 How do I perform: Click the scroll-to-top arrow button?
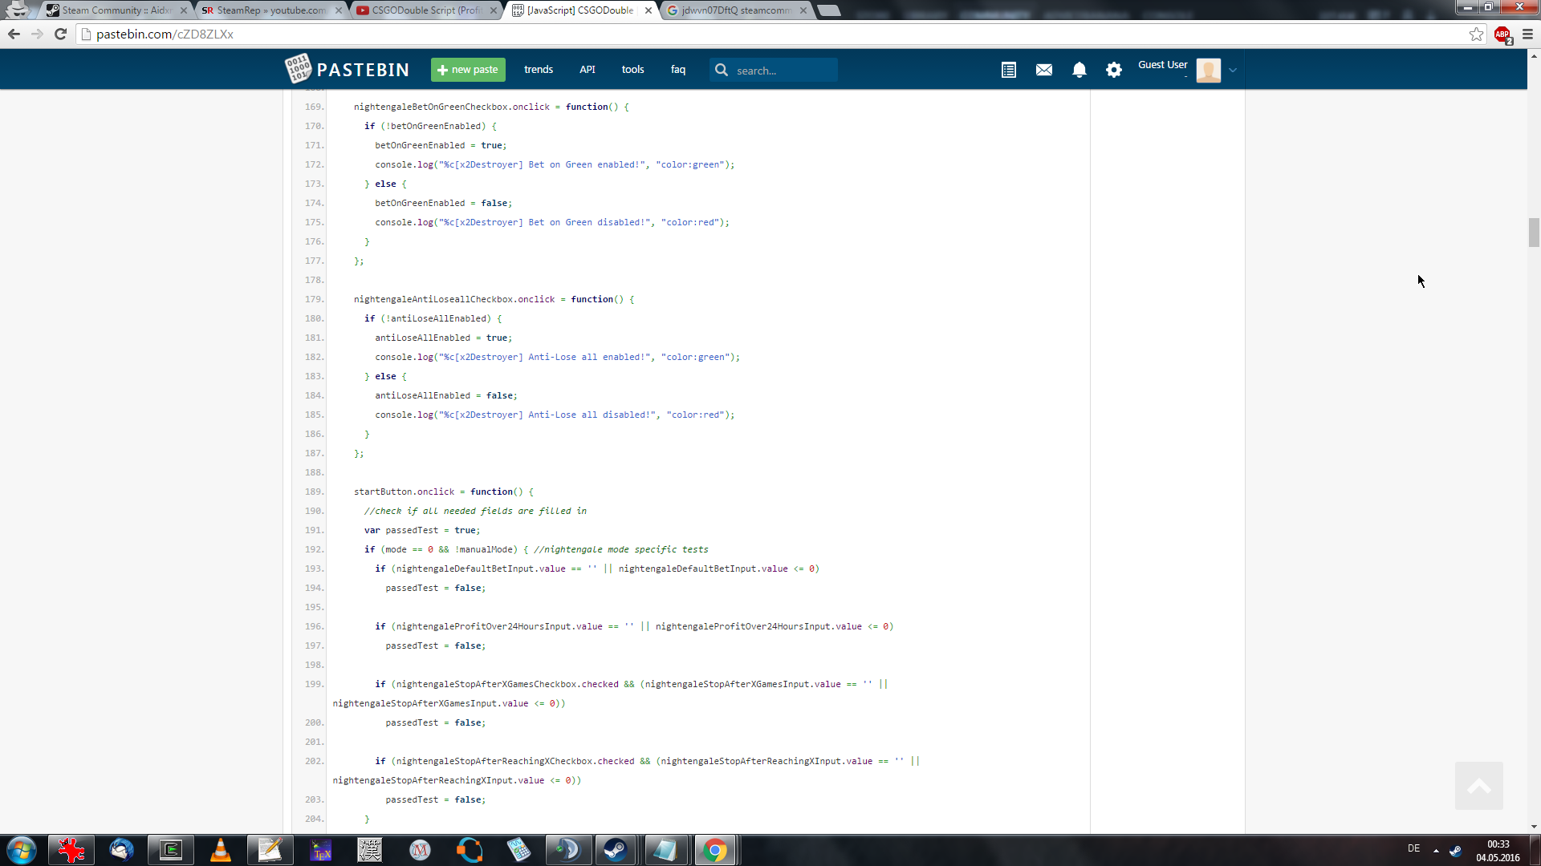pos(1478,786)
